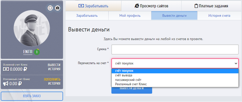
Task: Choose счёт покупок option in list
Action: click(175, 71)
